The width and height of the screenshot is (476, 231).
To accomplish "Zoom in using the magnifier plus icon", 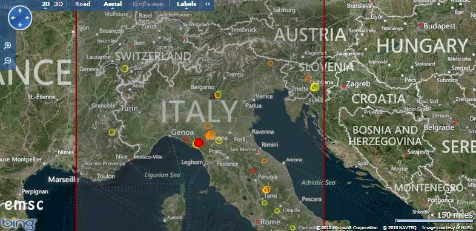I will [7, 46].
